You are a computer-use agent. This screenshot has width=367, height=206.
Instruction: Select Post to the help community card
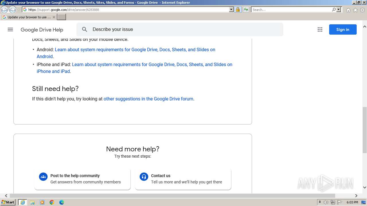tap(82, 179)
